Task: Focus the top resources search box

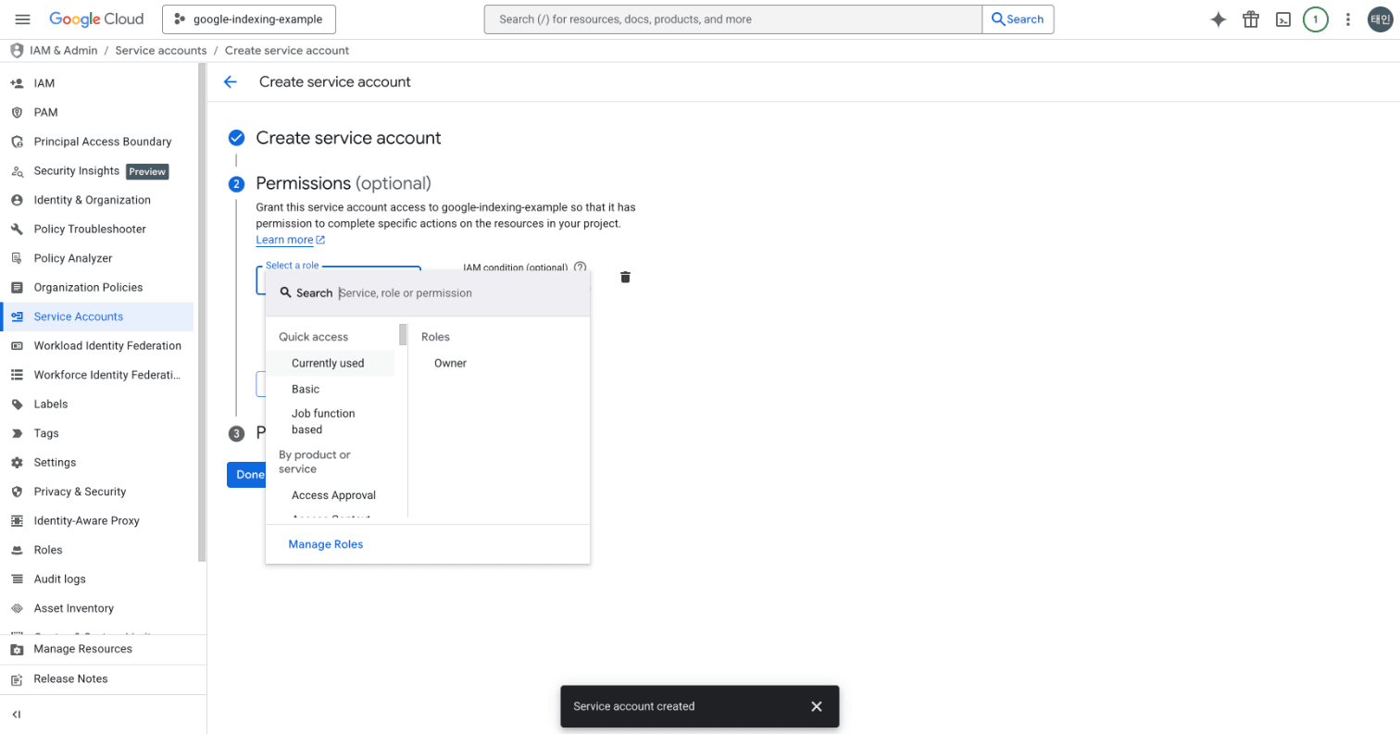Action: click(732, 19)
